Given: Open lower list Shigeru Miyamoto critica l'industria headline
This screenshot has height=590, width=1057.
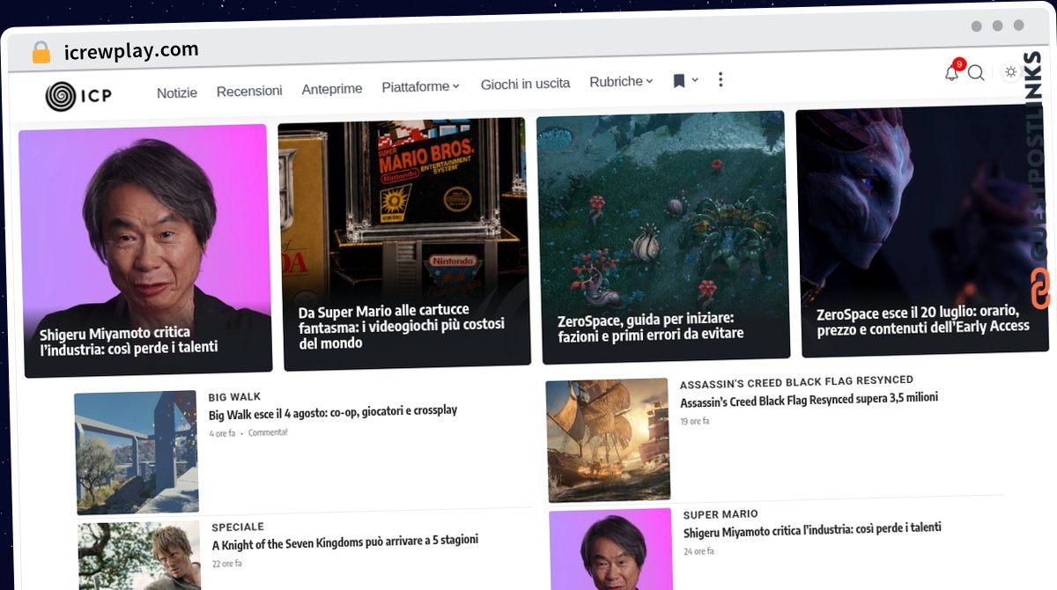Looking at the screenshot, I should 812,531.
